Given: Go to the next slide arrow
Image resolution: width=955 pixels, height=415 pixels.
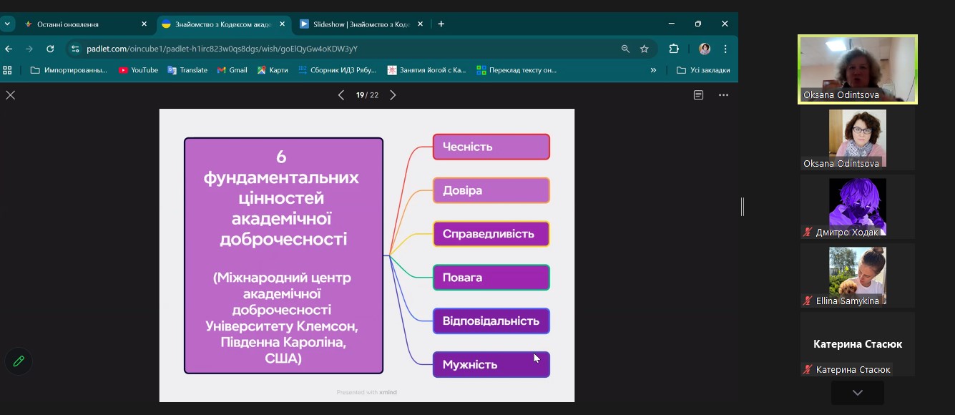Looking at the screenshot, I should (x=392, y=95).
